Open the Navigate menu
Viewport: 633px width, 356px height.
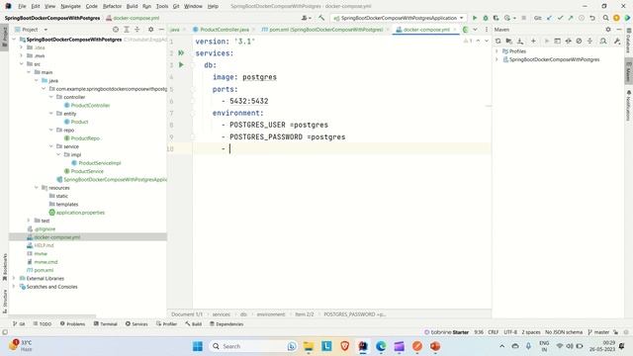[x=70, y=6]
